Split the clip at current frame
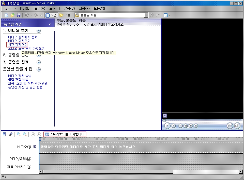Viewport: 244px width, 180px height. (230, 126)
